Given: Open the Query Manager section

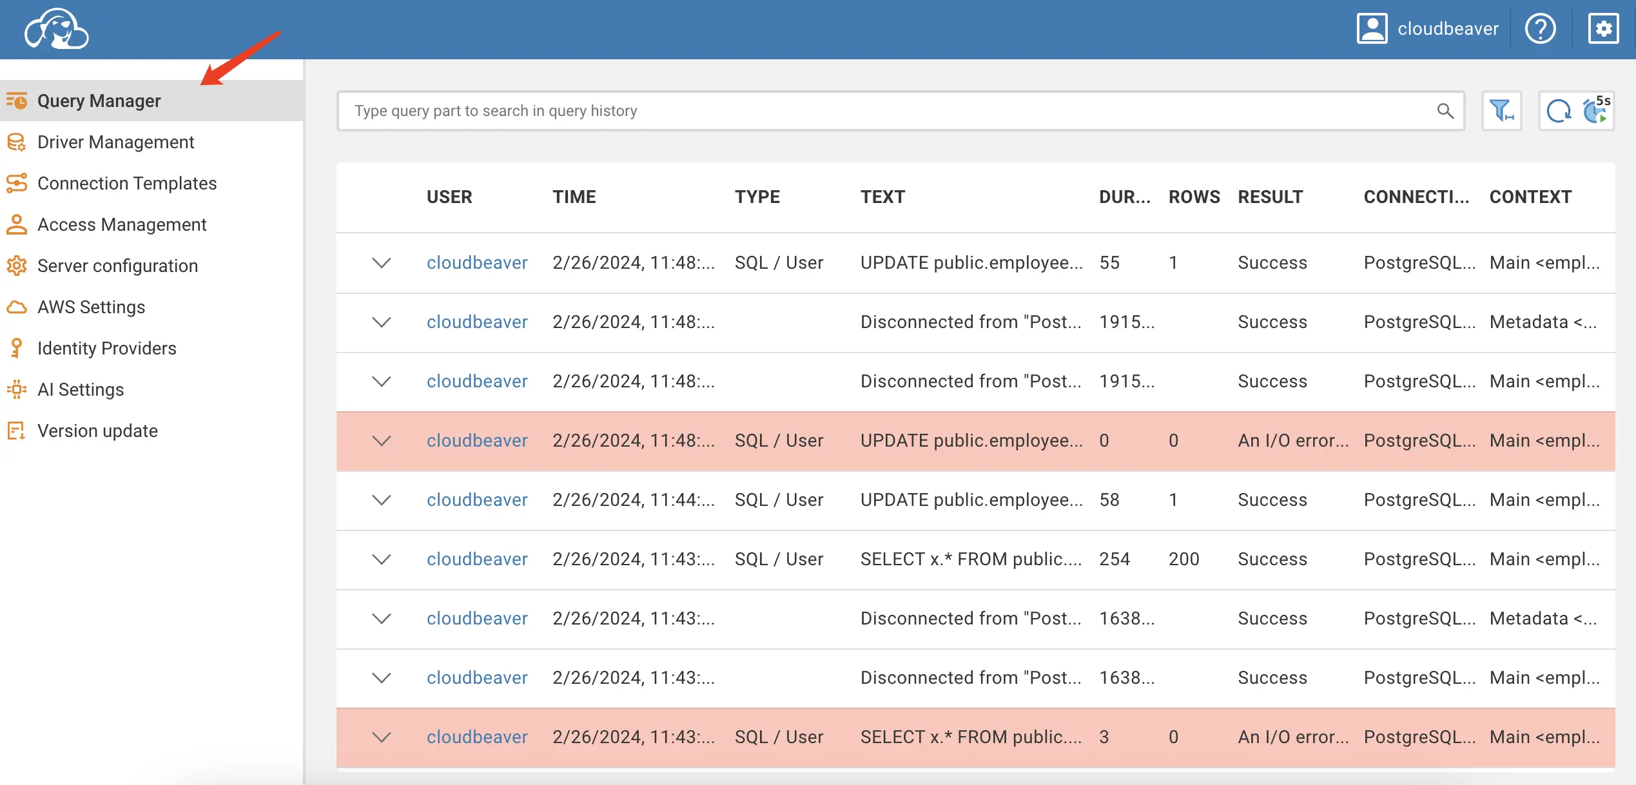Looking at the screenshot, I should tap(99, 101).
